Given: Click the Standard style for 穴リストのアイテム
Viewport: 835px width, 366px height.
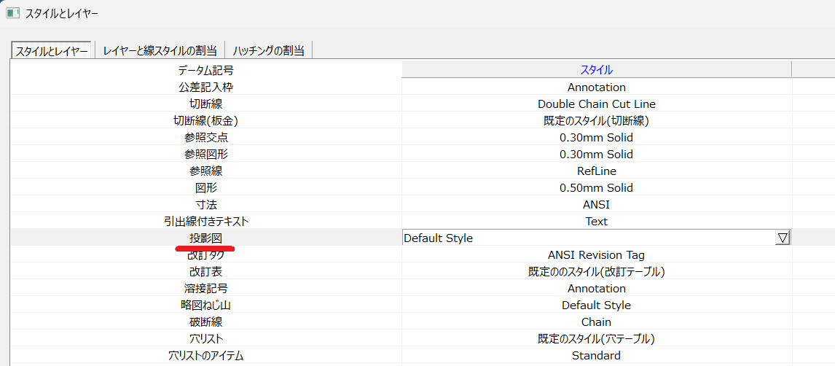Looking at the screenshot, I should click(596, 356).
